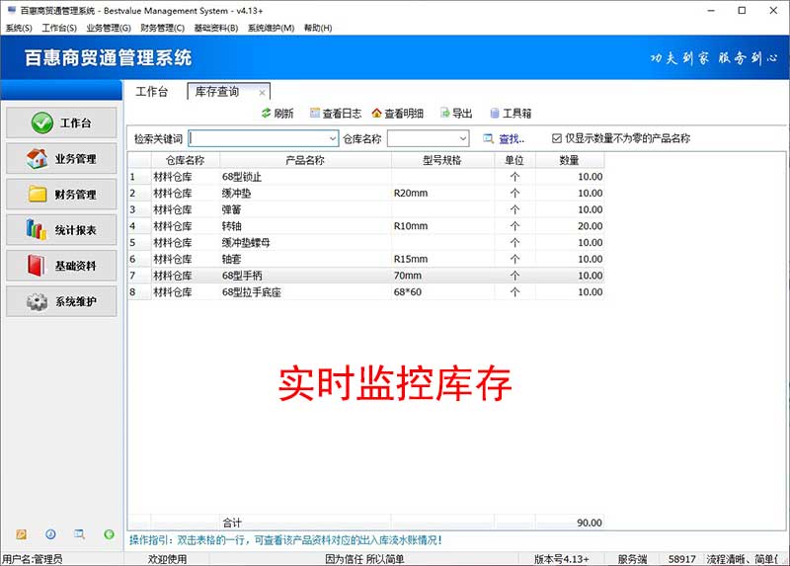Viewport: 790px width, 566px height.
Task: Maximize the application window
Action: click(x=742, y=10)
